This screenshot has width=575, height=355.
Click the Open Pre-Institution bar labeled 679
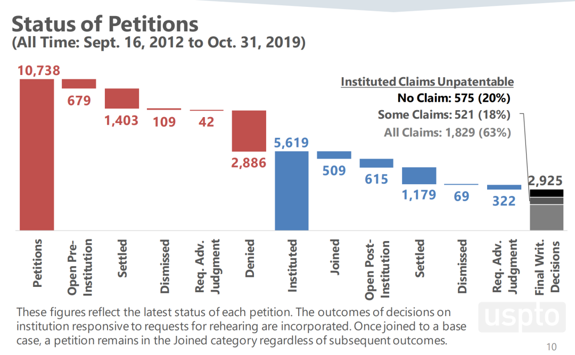pyautogui.click(x=79, y=84)
